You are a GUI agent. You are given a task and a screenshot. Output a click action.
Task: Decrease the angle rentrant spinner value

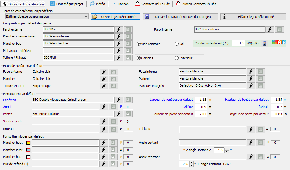(x=191, y=165)
